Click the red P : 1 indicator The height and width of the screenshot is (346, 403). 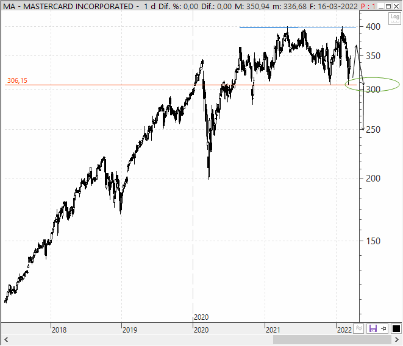pyautogui.click(x=368, y=6)
